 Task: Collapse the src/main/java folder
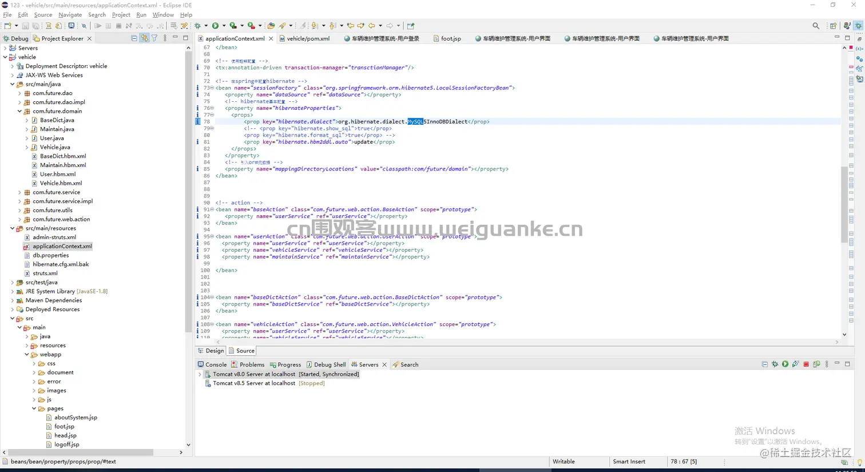pyautogui.click(x=13, y=84)
